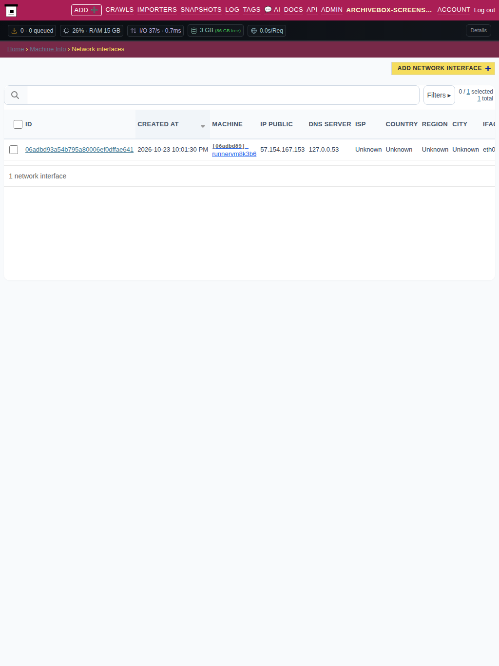This screenshot has width=499, height=666.
Task: Sort by the CITY column header
Action: coord(460,124)
